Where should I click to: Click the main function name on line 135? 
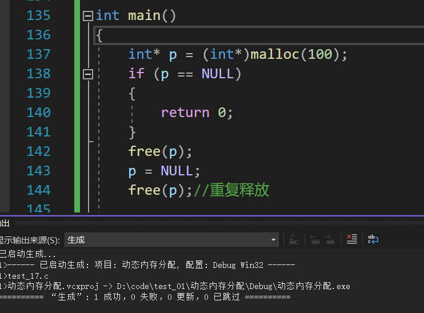pos(144,15)
